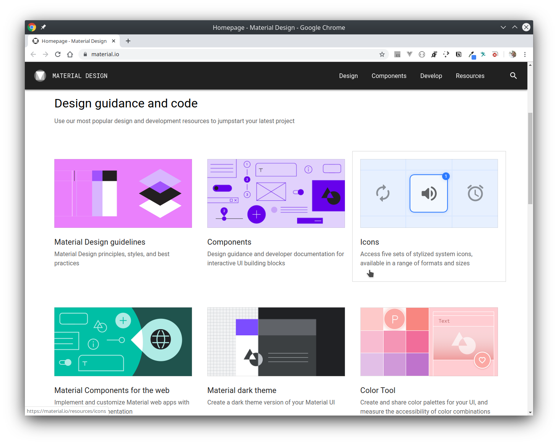This screenshot has width=558, height=445.
Task: Click the pin icon in title bar
Action: (43, 27)
